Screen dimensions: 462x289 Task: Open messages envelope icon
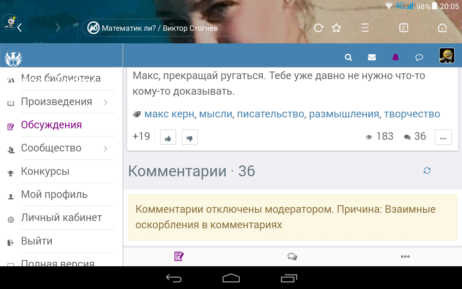[372, 57]
